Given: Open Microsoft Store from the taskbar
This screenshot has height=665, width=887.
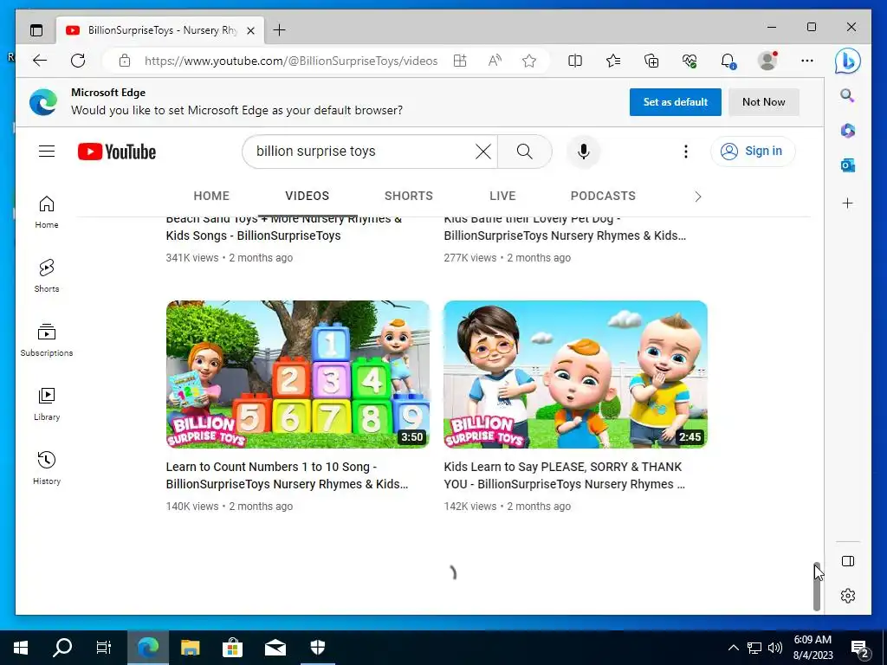Looking at the screenshot, I should 232,647.
